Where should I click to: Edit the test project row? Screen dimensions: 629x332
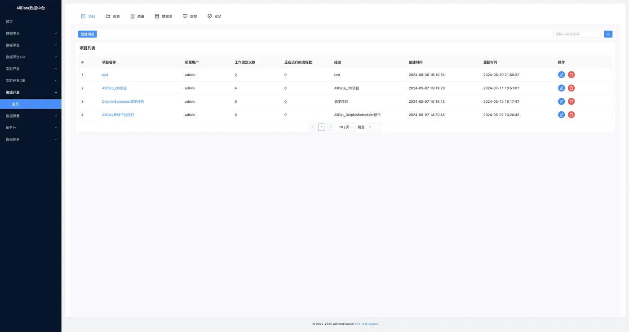(561, 75)
